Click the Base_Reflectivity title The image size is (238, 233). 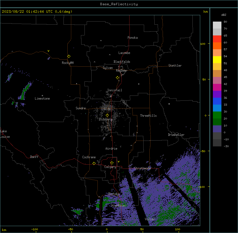[x=119, y=4]
